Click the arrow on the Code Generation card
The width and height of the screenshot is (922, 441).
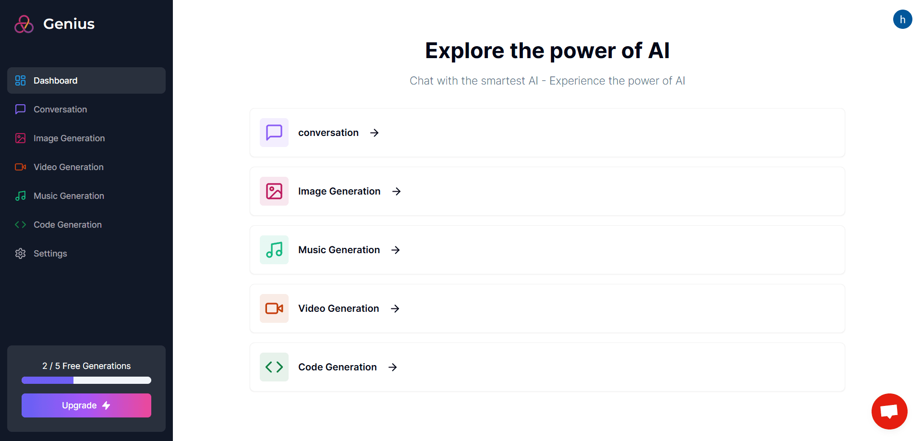pos(393,367)
